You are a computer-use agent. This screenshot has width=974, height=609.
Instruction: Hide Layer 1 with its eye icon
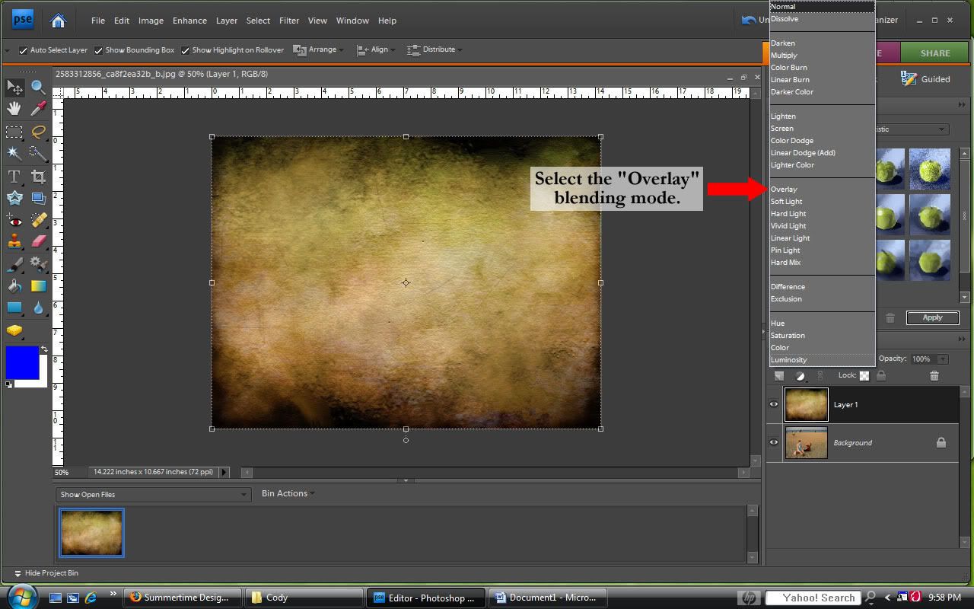[x=774, y=404]
